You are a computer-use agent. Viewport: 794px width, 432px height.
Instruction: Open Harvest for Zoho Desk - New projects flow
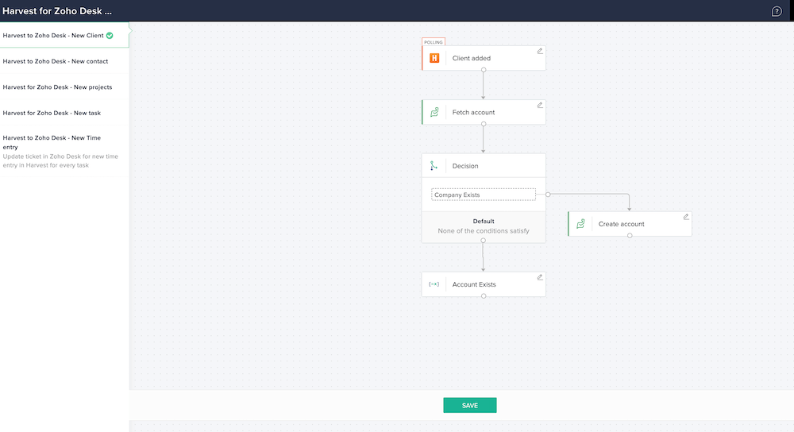pyautogui.click(x=64, y=87)
